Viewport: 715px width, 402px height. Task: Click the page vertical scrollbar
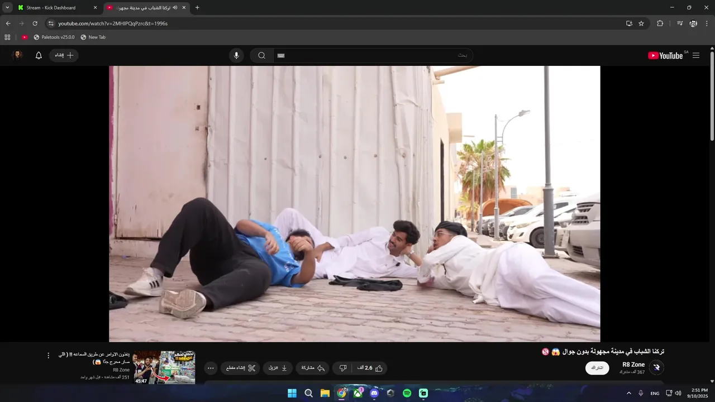712,95
